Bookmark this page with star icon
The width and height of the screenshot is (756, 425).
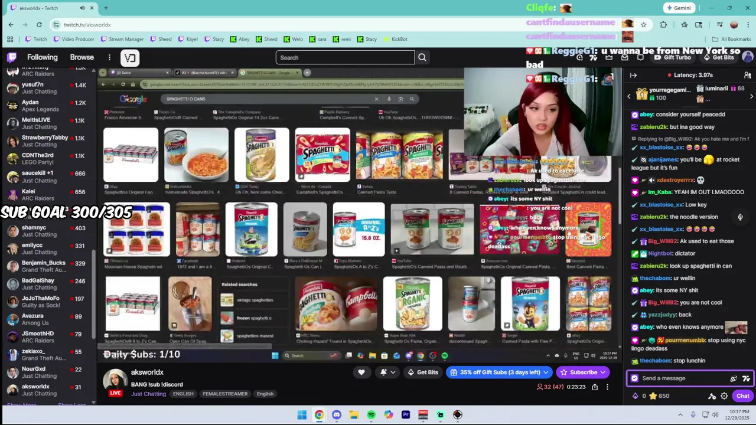643,24
